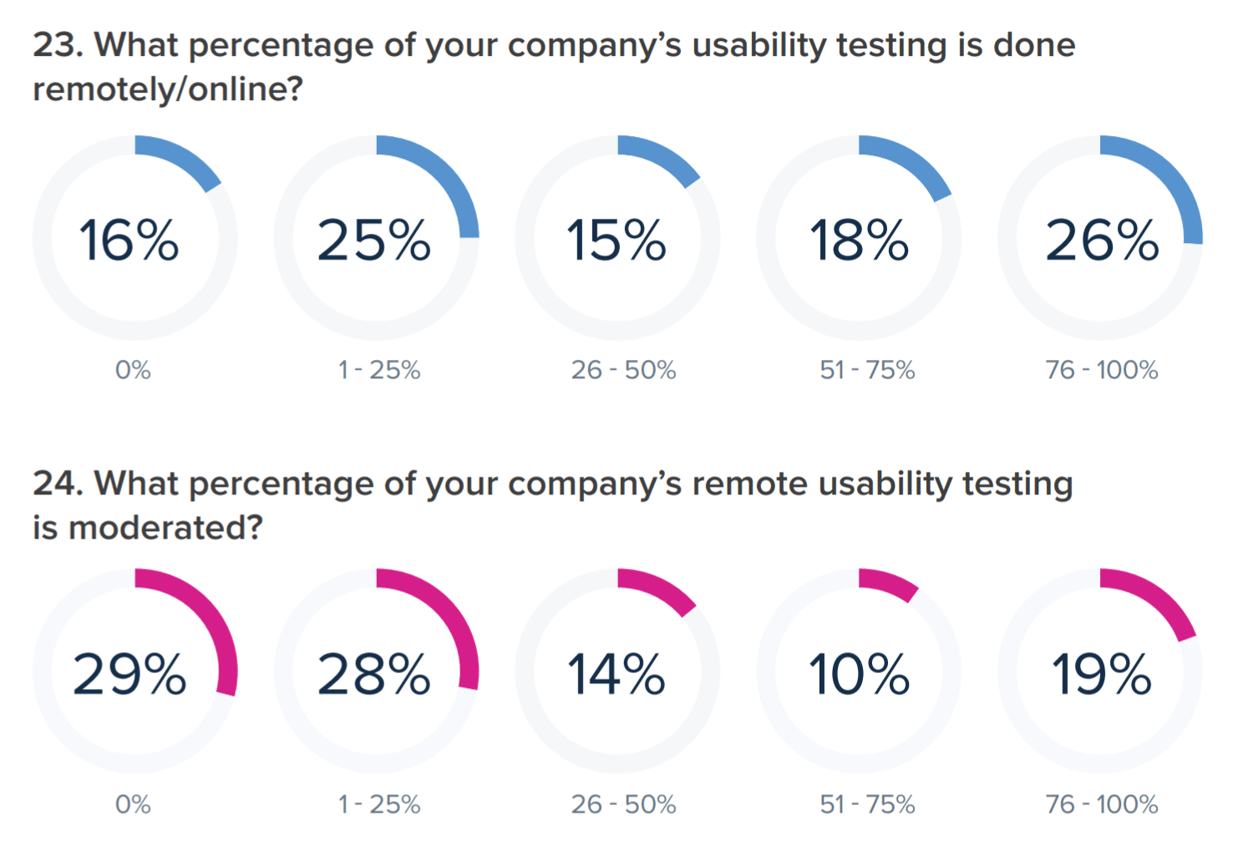This screenshot has height=846, width=1233.
Task: Select the 18% blue donut chart
Action: pyautogui.click(x=859, y=239)
